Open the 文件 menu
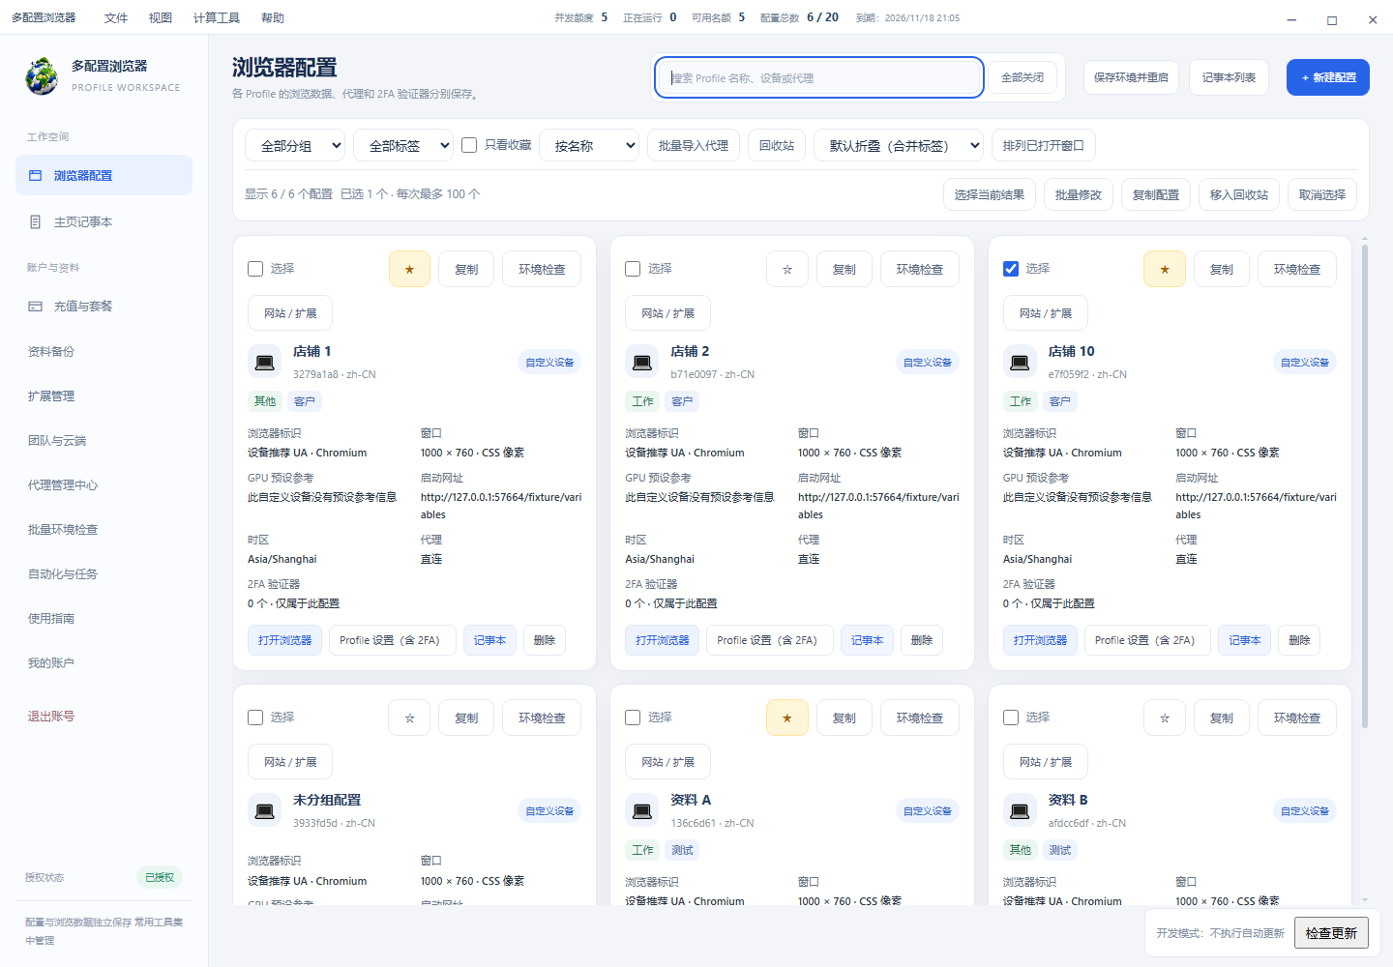The height and width of the screenshot is (967, 1393). [116, 17]
